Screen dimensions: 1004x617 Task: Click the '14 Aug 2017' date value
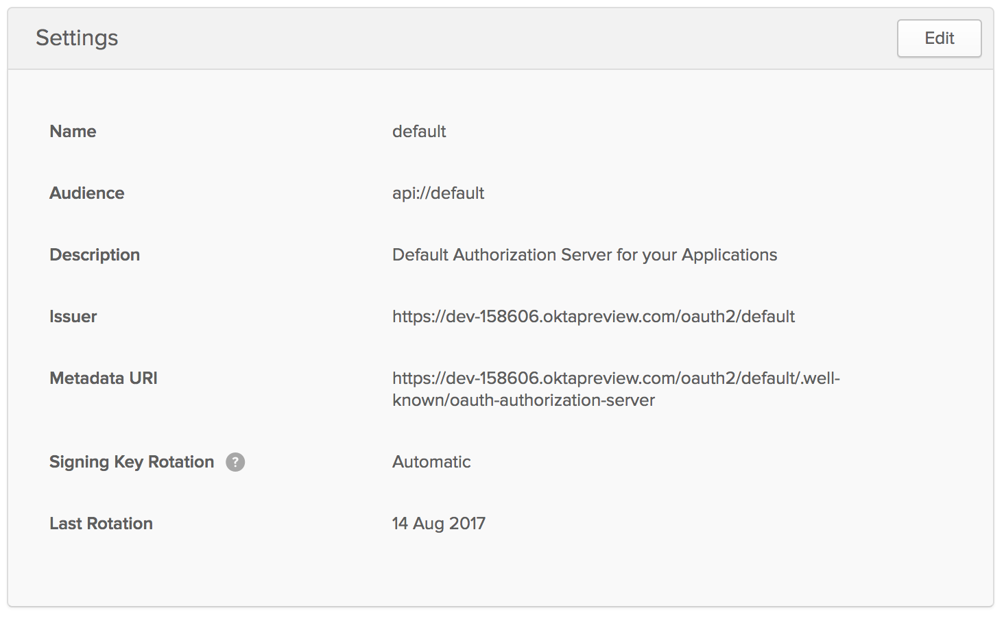(x=439, y=524)
